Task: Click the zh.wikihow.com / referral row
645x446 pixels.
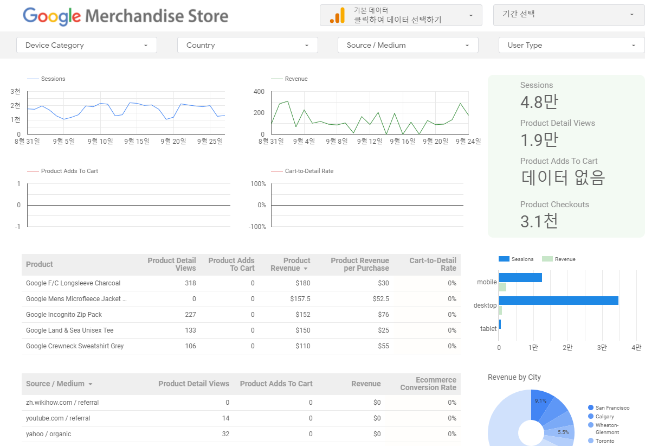Action: [x=241, y=403]
